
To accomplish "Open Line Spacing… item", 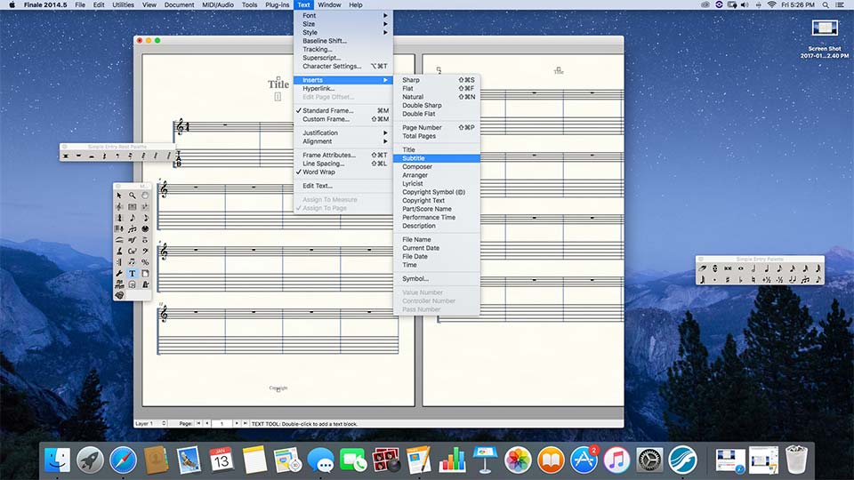I will [x=343, y=164].
